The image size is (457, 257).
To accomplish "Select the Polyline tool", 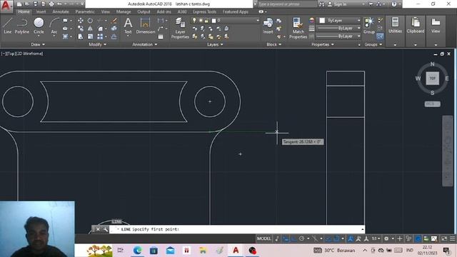I will pos(22,26).
